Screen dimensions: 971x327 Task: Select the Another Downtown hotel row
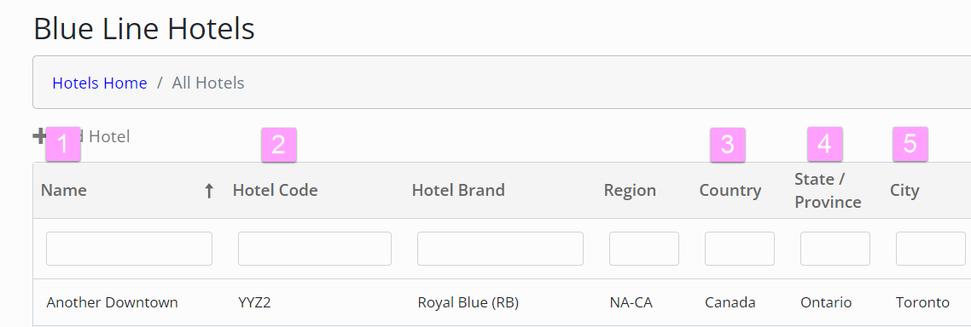point(502,302)
